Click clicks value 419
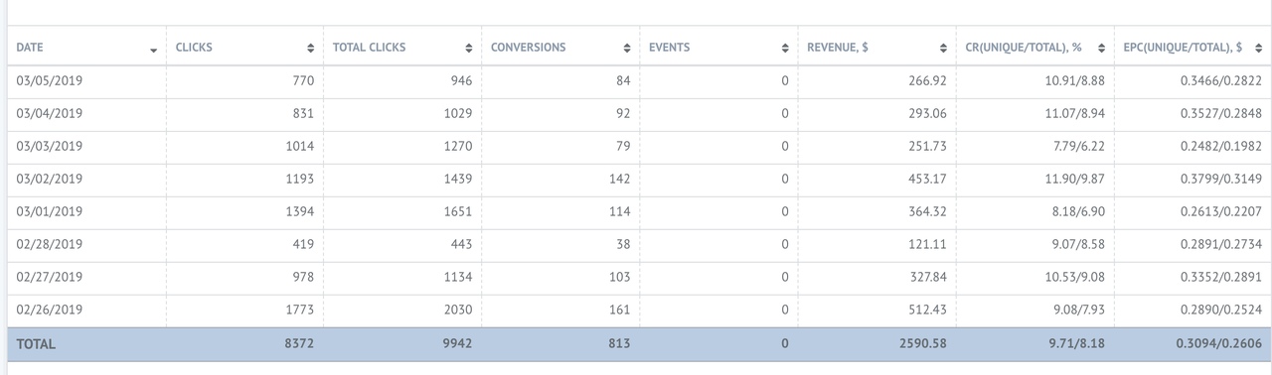This screenshot has width=1272, height=375. (x=303, y=244)
